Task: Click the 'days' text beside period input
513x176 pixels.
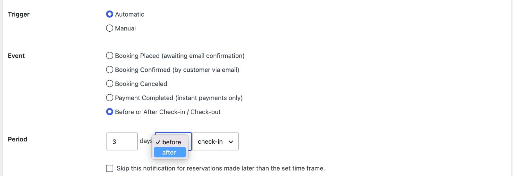Action: click(146, 141)
